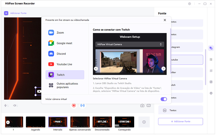Select the Twitch source item
The image size is (216, 135).
pyautogui.click(x=187, y=85)
